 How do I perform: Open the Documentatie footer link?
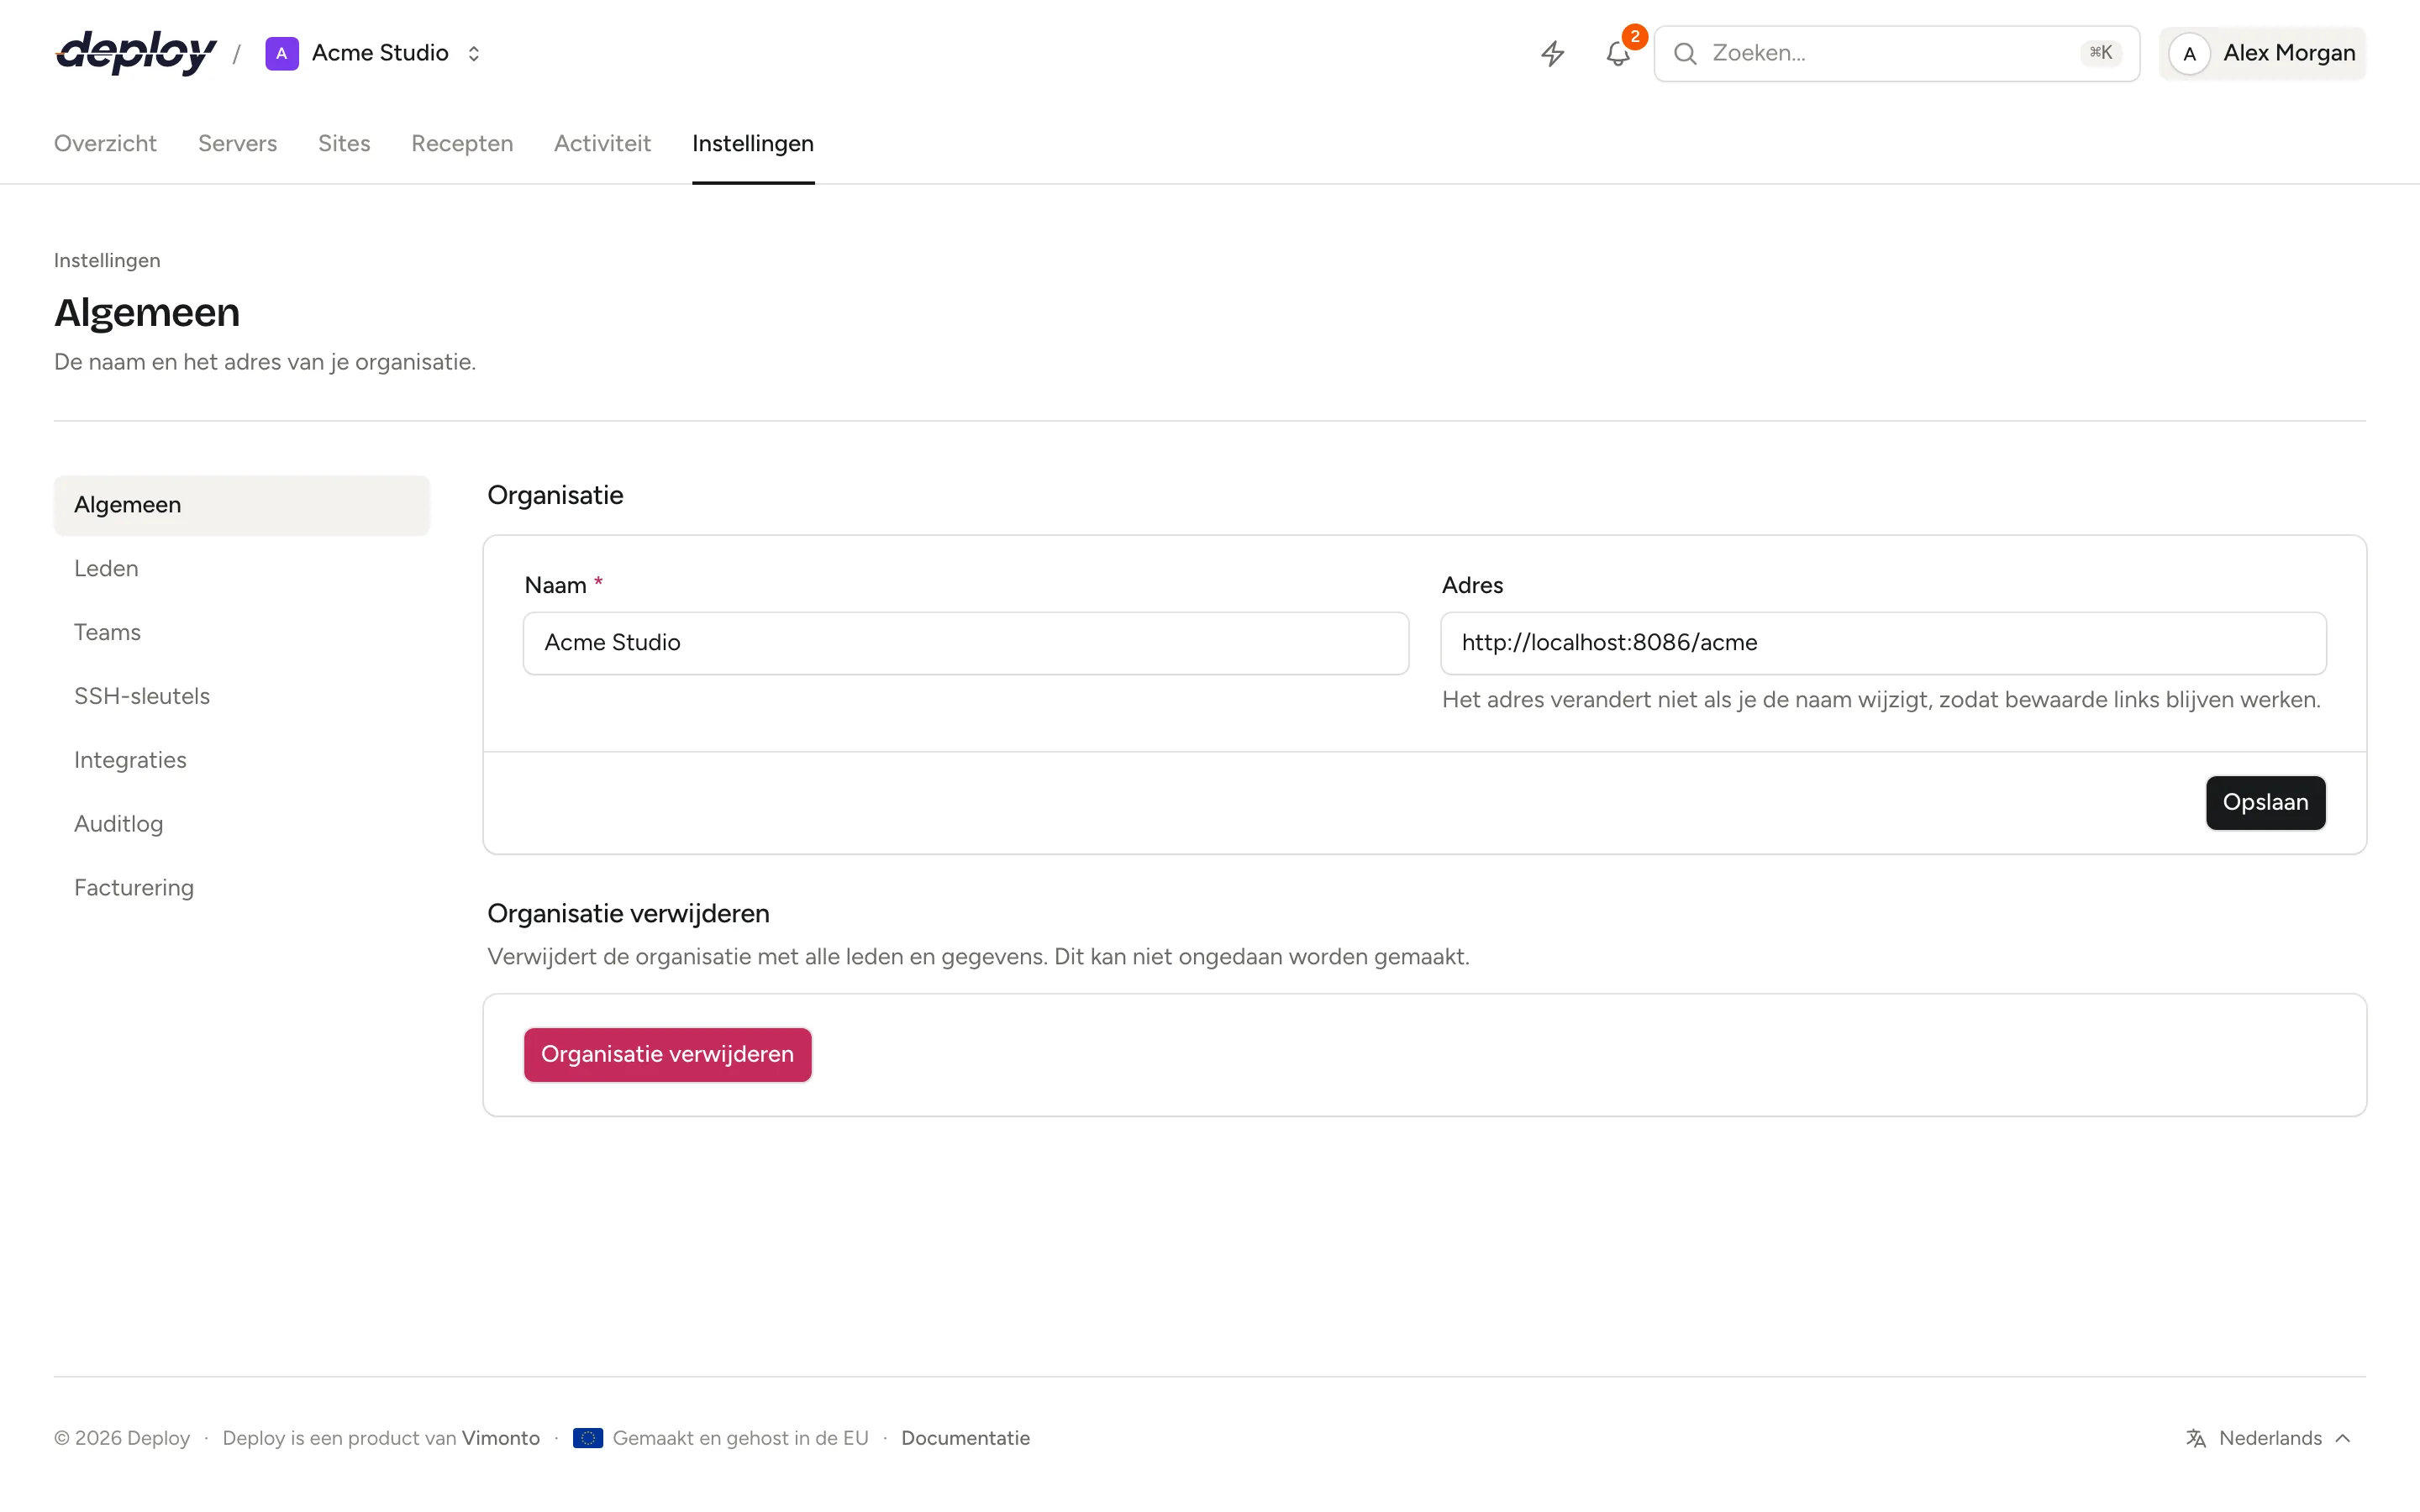point(965,1438)
